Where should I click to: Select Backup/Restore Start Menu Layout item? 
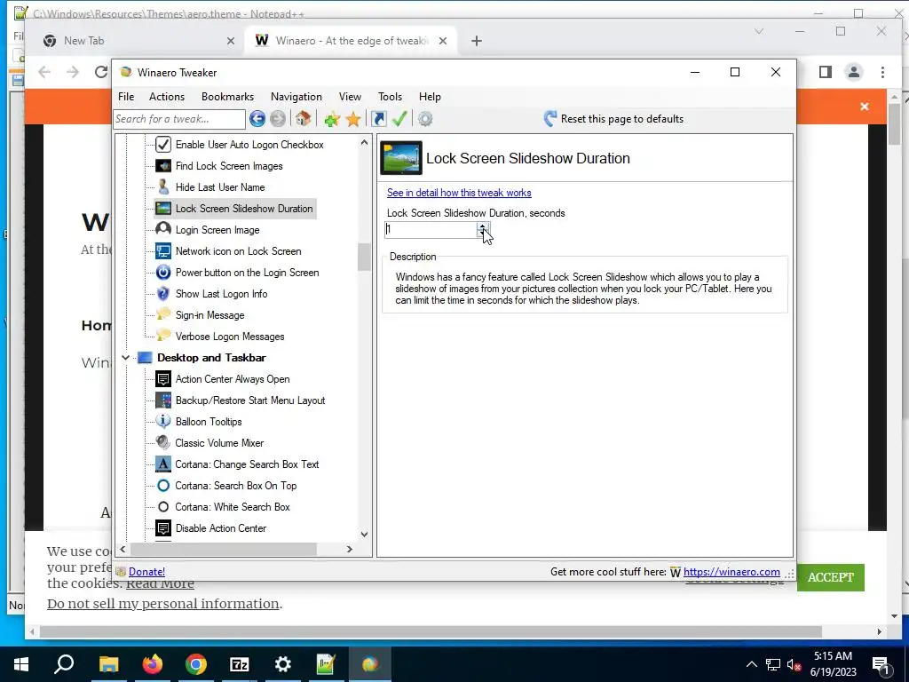pos(250,400)
